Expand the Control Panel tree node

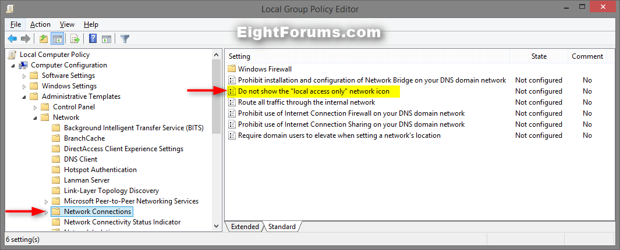coord(35,108)
